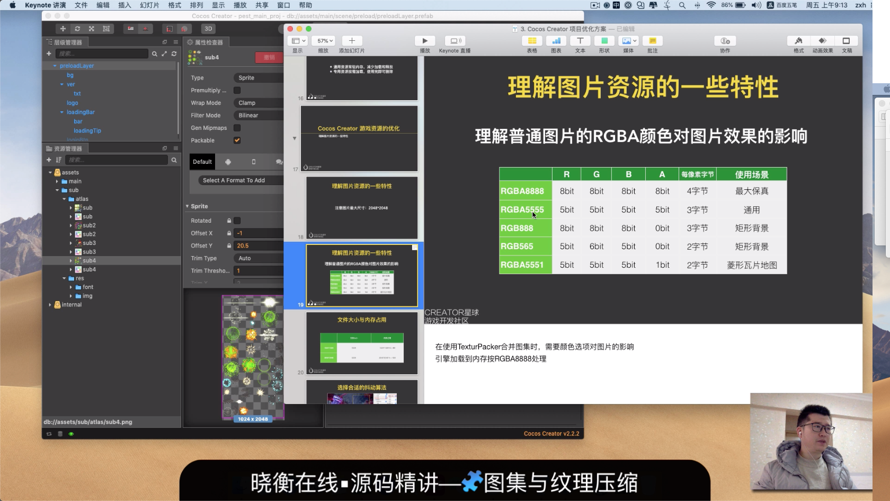Click the sort icon in the assets panel
This screenshot has width=890, height=501.
coord(58,160)
